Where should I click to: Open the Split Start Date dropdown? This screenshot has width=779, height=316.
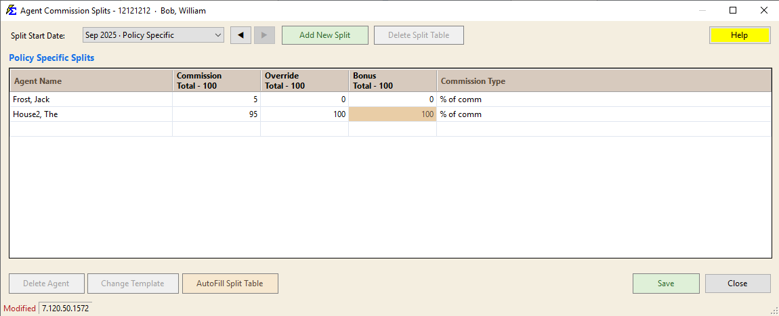(x=153, y=35)
